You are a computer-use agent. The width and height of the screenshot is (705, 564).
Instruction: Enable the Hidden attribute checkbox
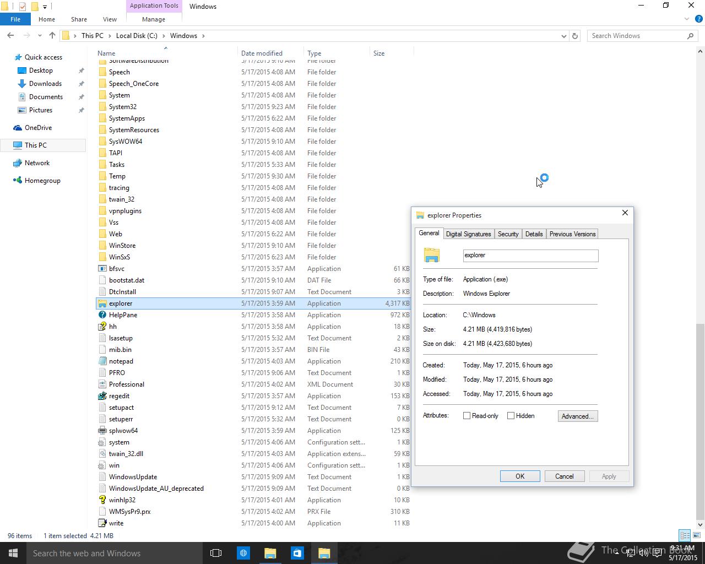[511, 416]
